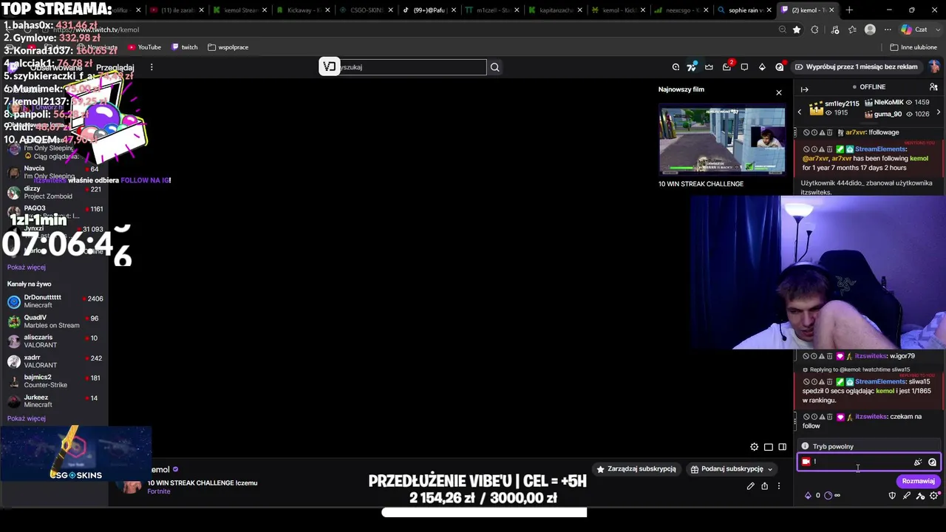The image size is (946, 532).
Task: Open the twitch bookmark
Action: [x=185, y=47]
